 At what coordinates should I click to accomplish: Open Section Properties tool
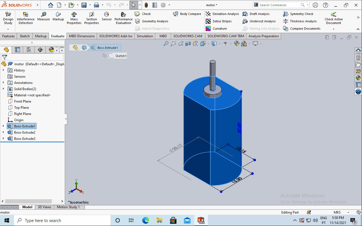[x=91, y=15]
